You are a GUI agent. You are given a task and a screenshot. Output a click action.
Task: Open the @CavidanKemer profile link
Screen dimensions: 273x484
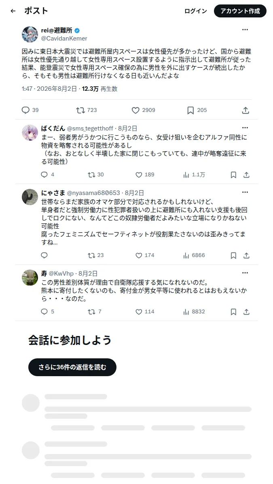pyautogui.click(x=64, y=38)
